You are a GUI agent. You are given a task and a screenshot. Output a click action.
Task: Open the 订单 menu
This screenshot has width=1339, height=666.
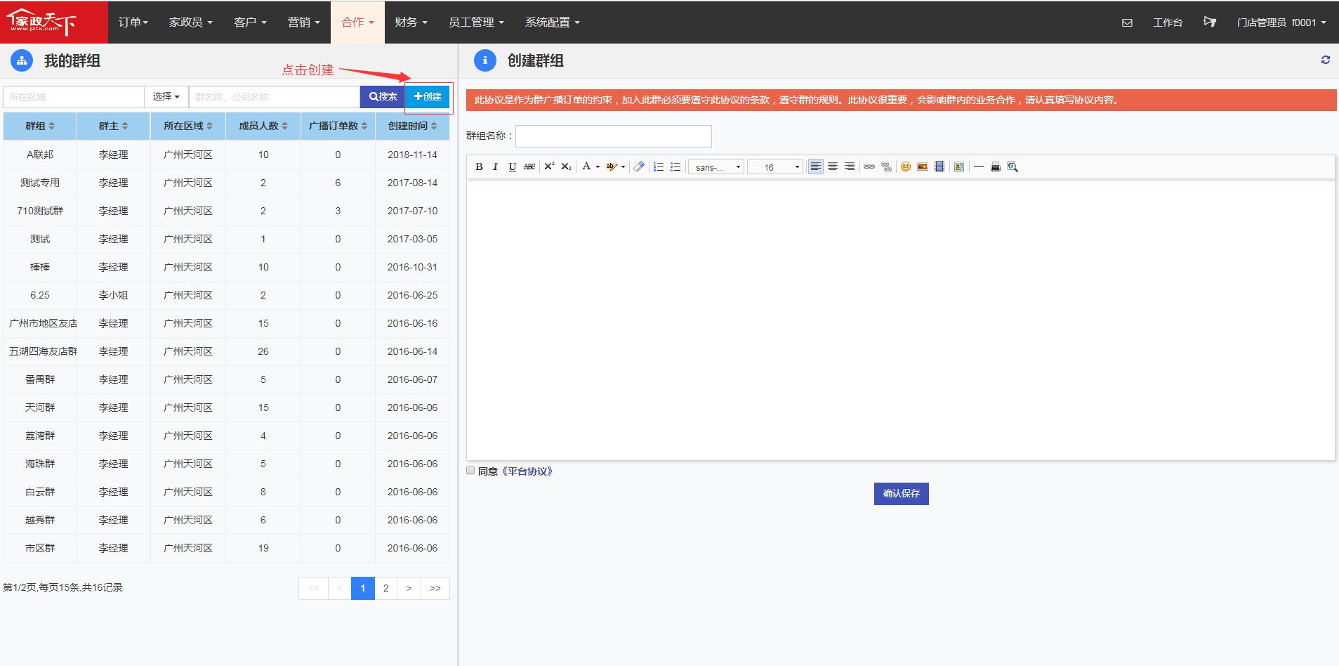point(133,22)
